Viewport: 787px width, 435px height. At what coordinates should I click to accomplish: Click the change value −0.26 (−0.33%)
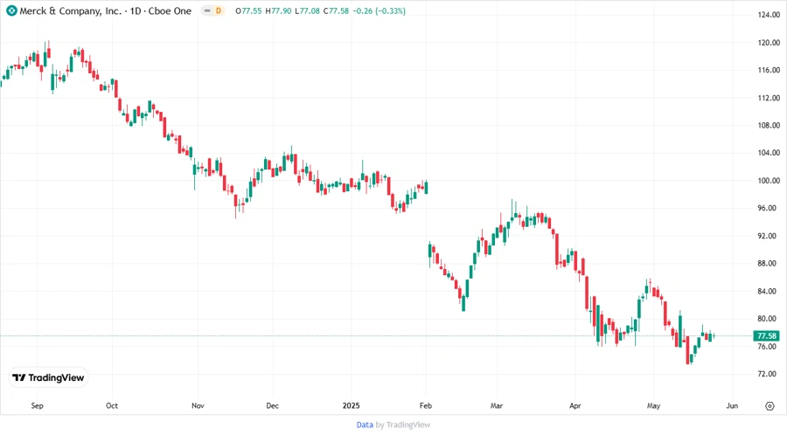point(379,11)
